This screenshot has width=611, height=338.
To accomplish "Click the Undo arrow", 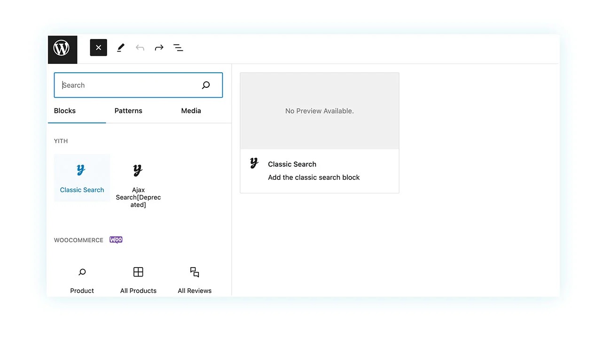I will [x=140, y=47].
